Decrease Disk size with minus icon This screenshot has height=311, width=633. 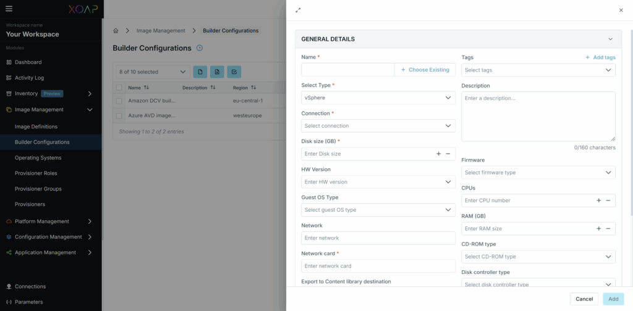(x=448, y=154)
